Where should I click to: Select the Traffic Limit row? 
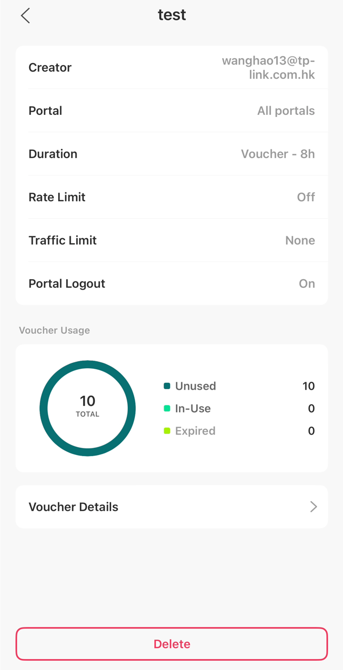tap(172, 240)
